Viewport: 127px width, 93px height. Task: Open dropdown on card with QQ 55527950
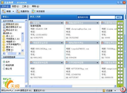point(62,63)
